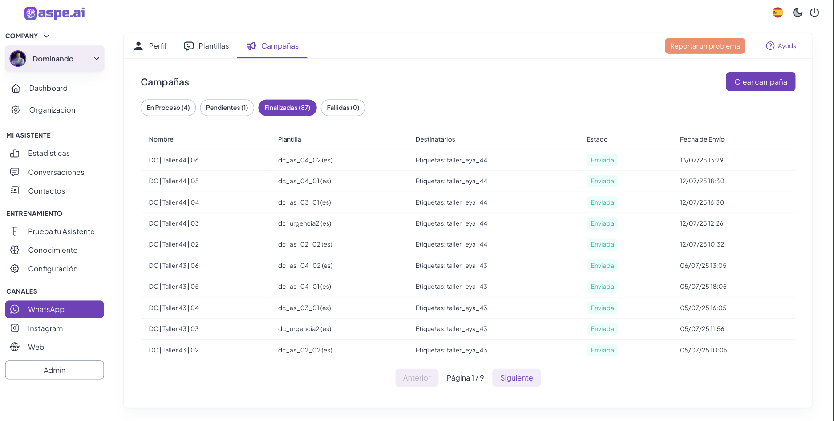
Task: Select the Fallidas (0) filter chip
Action: [x=343, y=108]
